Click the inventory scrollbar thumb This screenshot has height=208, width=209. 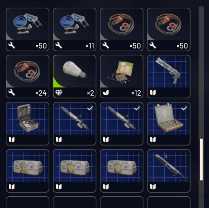201,160
